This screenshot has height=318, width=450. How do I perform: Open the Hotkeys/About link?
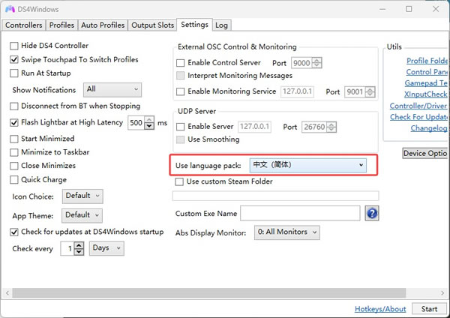coord(380,309)
